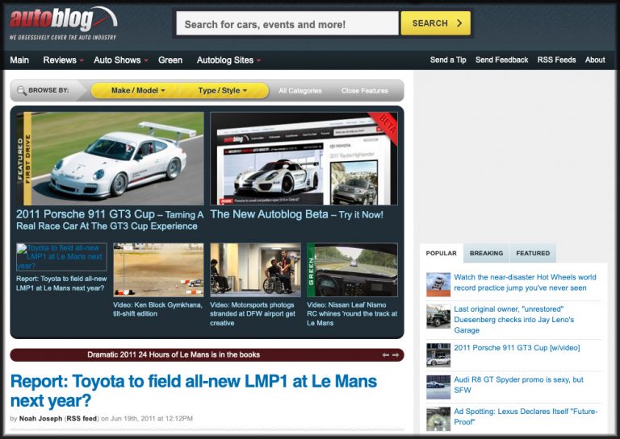This screenshot has width=620, height=439.
Task: Click the search field for cars and events
Action: point(287,23)
